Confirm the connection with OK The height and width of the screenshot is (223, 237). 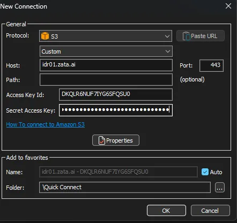166,211
